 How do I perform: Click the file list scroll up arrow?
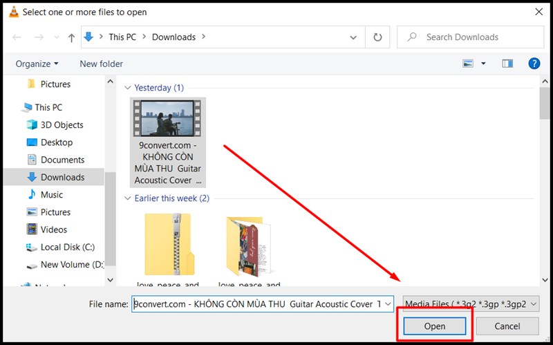coord(545,82)
